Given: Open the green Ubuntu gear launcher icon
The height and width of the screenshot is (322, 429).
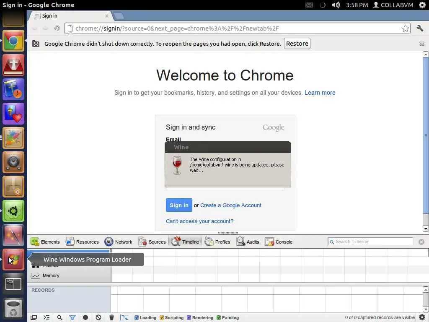Looking at the screenshot, I should (13, 211).
